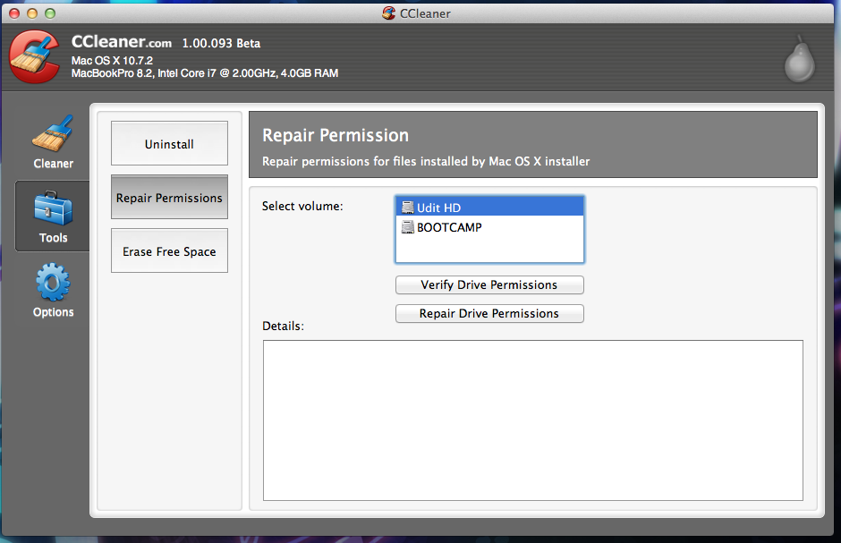Click the CCleaner.com header text
841x543 pixels.
pyautogui.click(x=122, y=42)
